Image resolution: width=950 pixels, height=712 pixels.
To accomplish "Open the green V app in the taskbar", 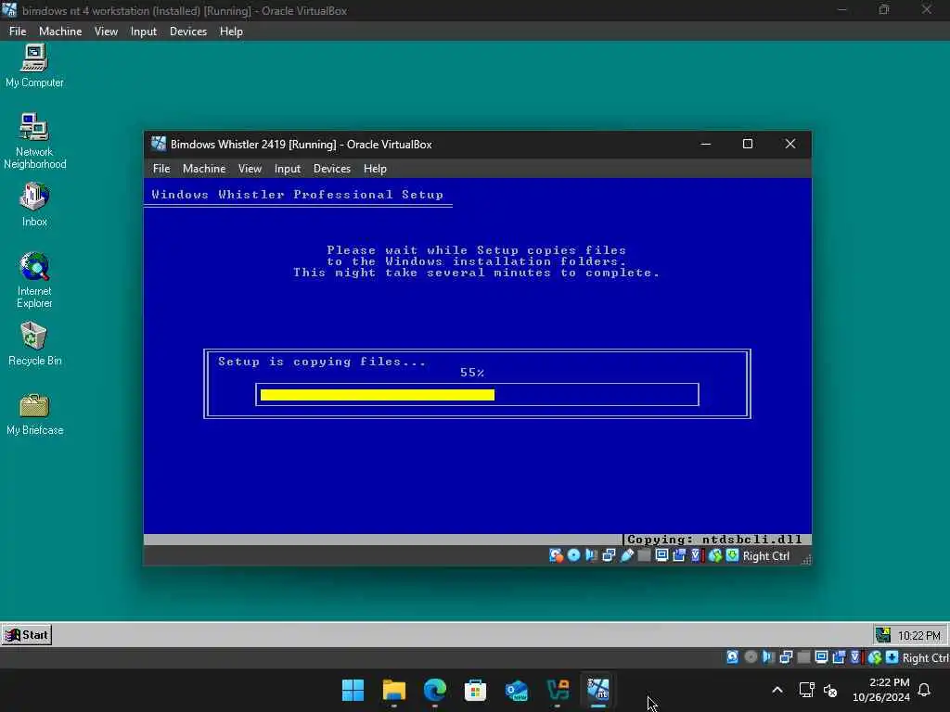I will click(x=558, y=690).
